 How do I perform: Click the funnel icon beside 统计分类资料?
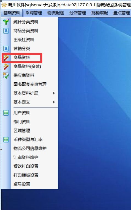(6, 22)
